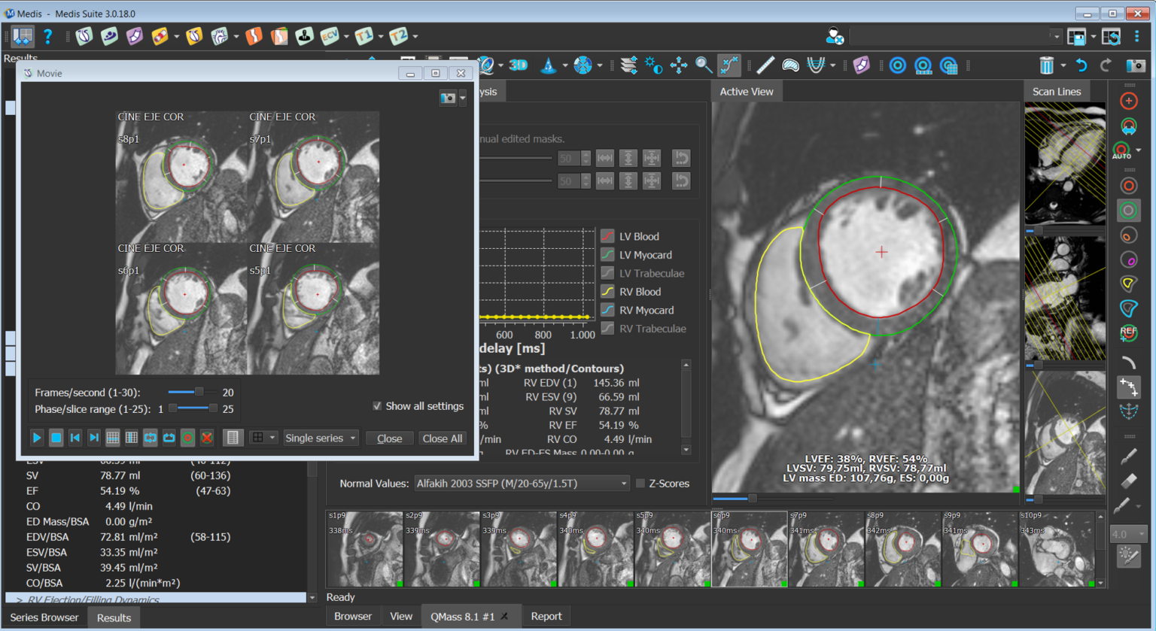The image size is (1156, 631).
Task: Open the Series Browser tab
Action: (x=44, y=617)
